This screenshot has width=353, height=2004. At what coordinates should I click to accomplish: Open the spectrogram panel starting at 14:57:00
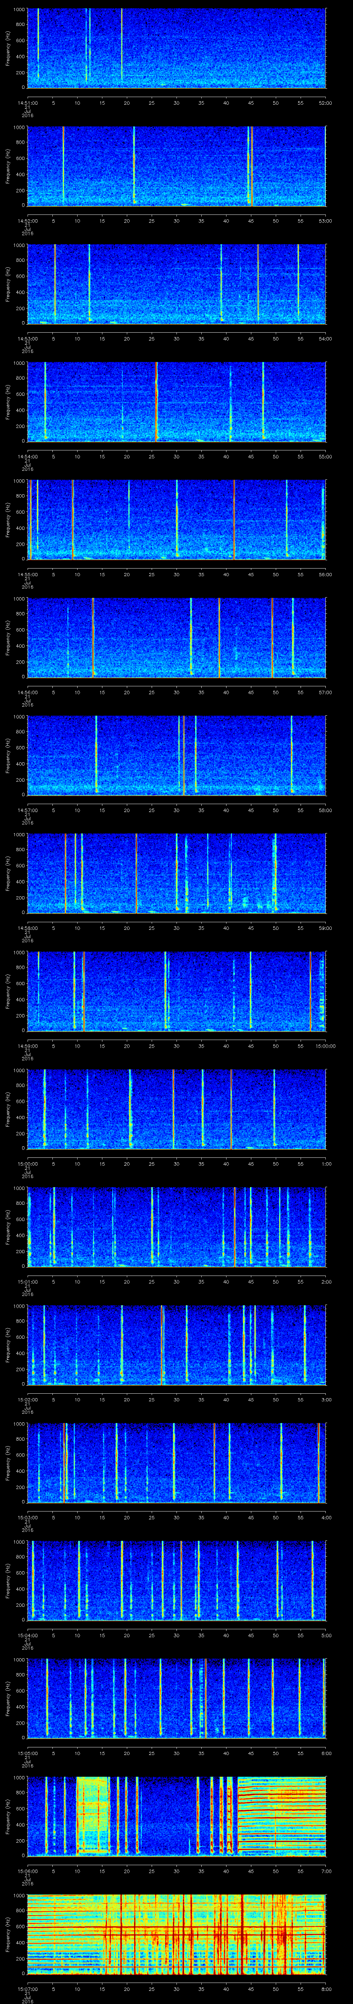coord(177,755)
